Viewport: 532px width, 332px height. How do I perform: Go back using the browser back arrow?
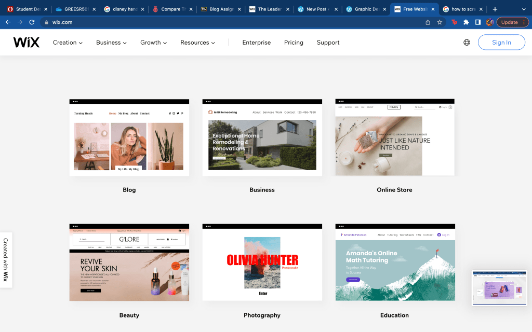pos(8,22)
